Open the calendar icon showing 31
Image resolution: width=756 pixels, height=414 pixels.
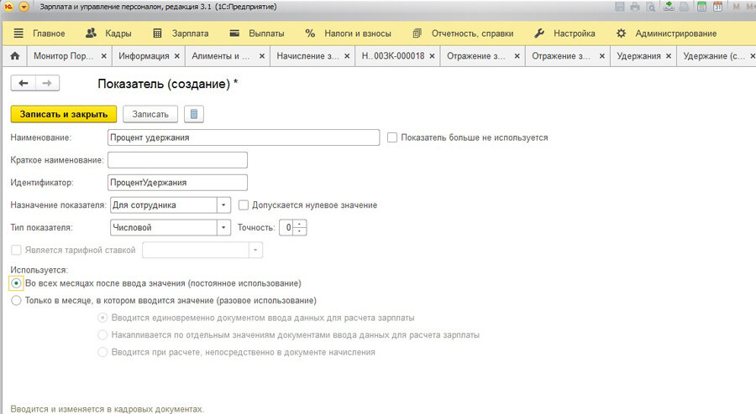point(718,7)
